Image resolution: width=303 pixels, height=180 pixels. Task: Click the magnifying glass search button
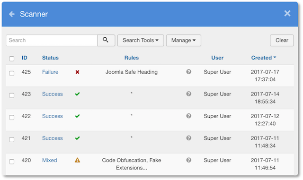coord(106,40)
